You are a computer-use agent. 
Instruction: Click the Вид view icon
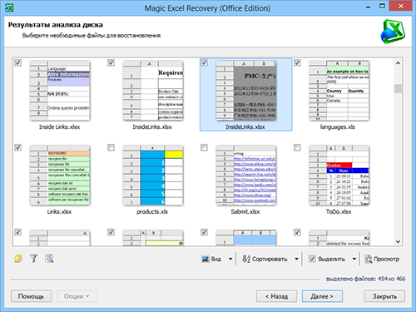click(x=206, y=259)
